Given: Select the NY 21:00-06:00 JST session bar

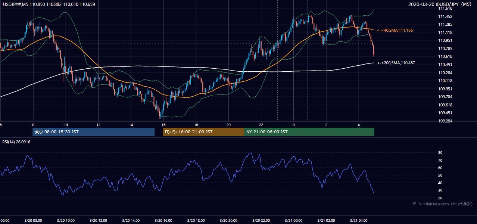Looking at the screenshot, I should (x=309, y=132).
